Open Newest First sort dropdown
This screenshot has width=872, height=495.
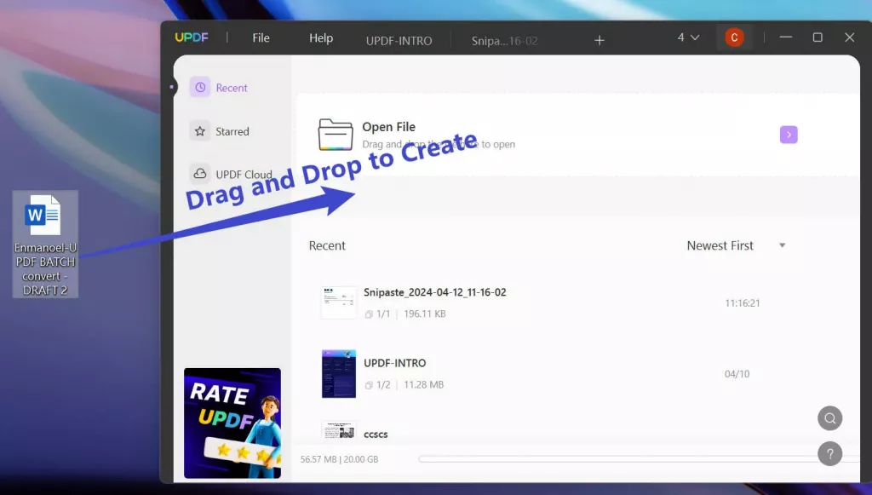click(x=736, y=245)
